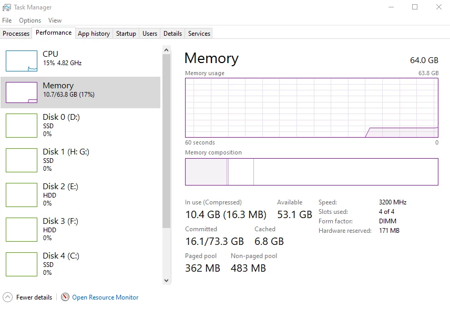Switch to the App history tab
The image size is (450, 309).
[x=94, y=34]
